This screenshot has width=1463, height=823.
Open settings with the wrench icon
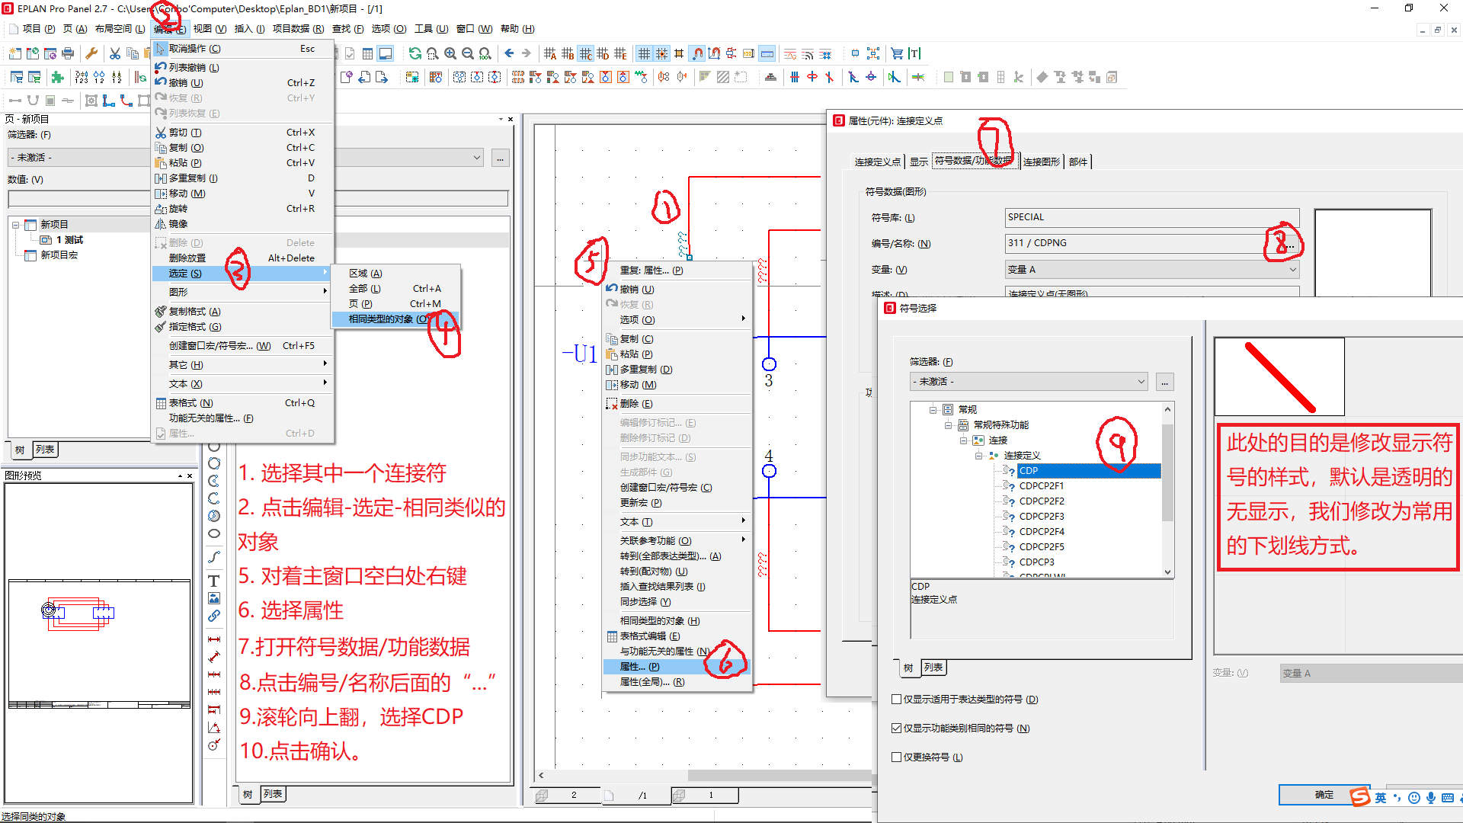point(91,53)
